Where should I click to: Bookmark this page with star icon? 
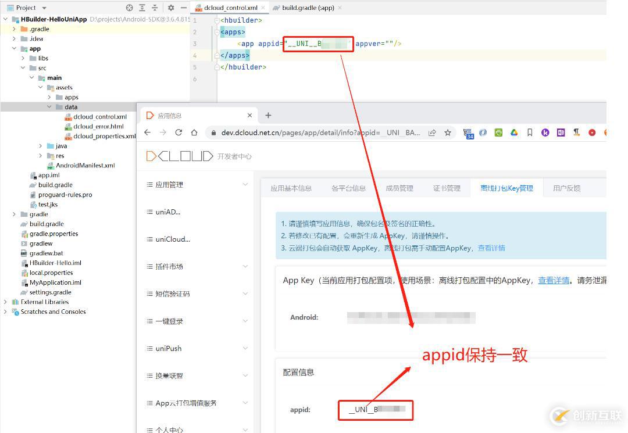coord(448,133)
